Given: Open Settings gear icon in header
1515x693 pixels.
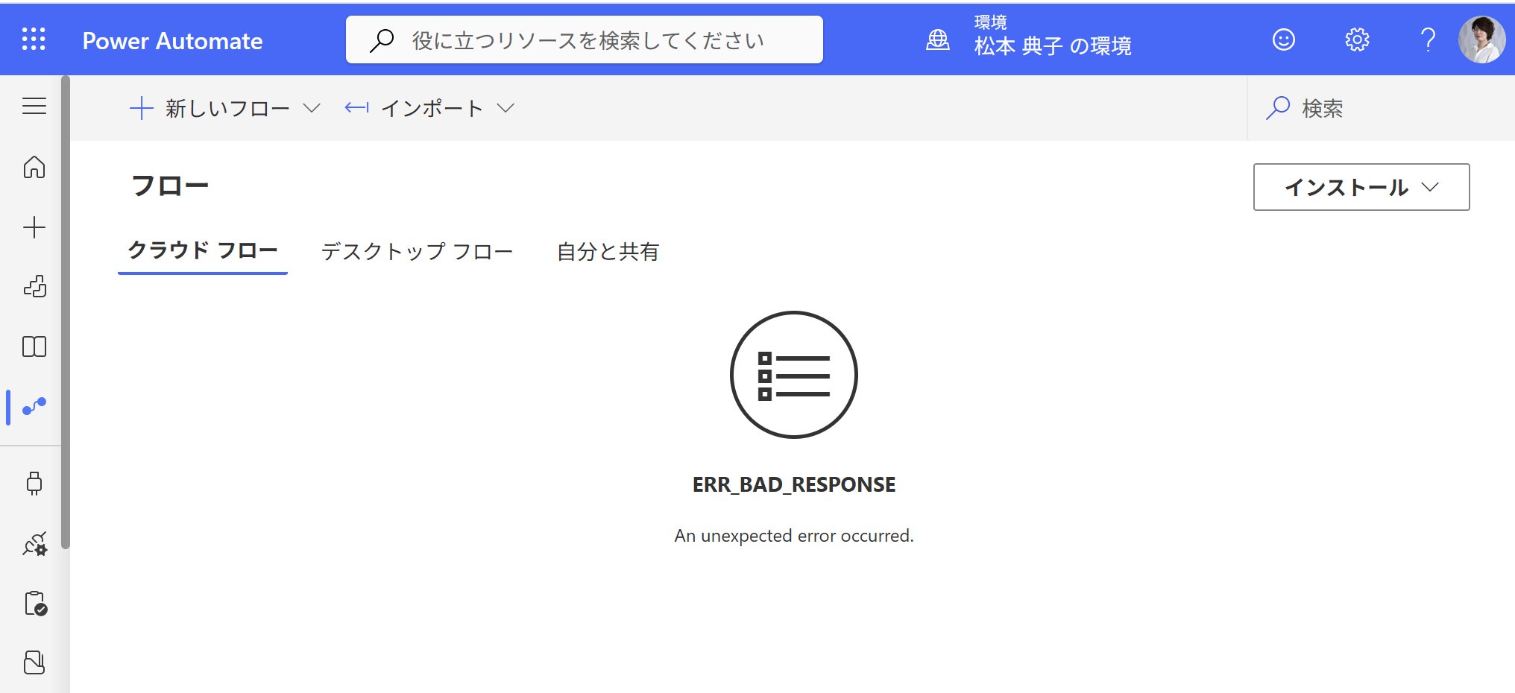Looking at the screenshot, I should (1357, 39).
